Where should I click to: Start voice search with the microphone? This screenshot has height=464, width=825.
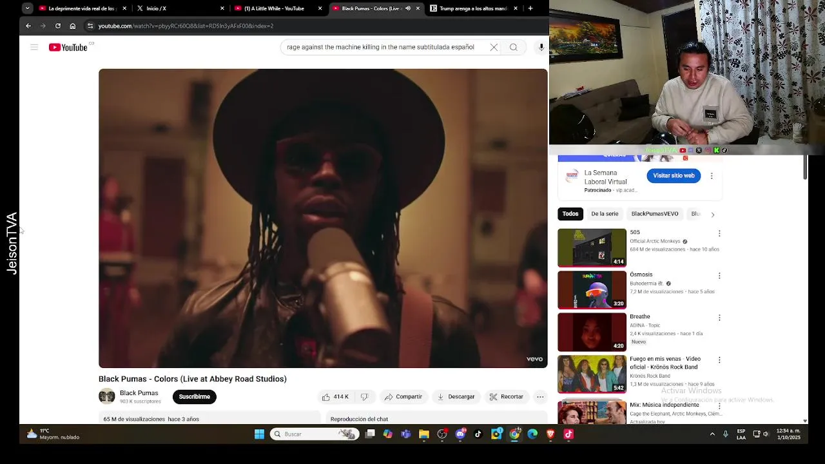(x=541, y=47)
